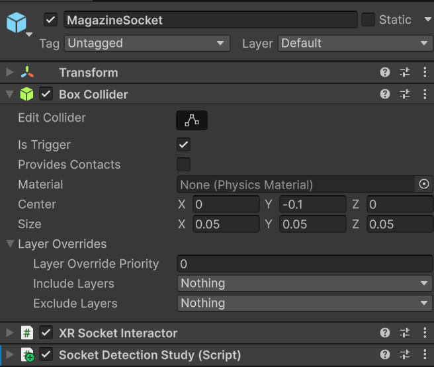This screenshot has height=367, width=434.
Task: Open the Tag dropdown
Action: pos(146,44)
